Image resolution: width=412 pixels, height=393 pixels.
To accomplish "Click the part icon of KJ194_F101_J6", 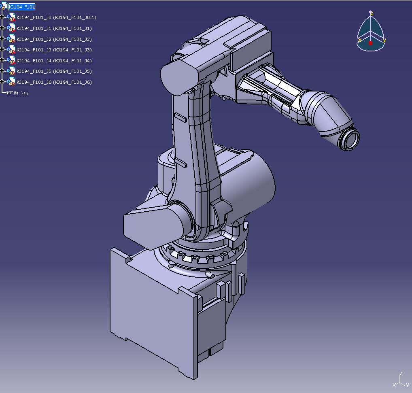I will (11, 82).
